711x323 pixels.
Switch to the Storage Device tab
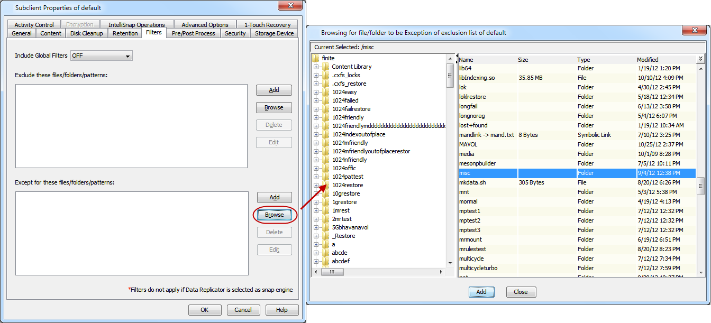coord(274,33)
